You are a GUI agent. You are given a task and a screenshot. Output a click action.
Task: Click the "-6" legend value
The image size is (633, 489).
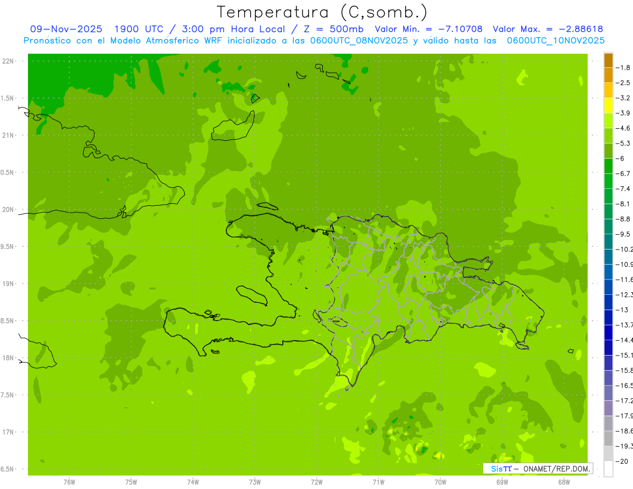(x=620, y=158)
